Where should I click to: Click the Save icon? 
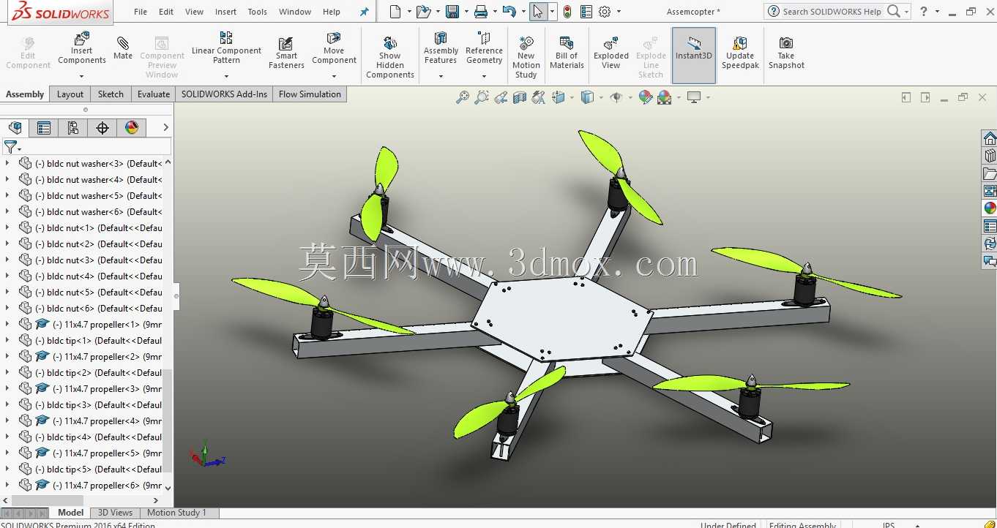point(452,12)
